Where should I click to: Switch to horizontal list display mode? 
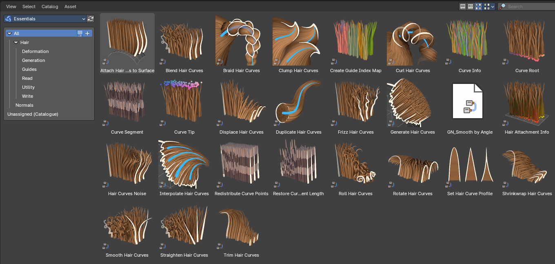(470, 7)
